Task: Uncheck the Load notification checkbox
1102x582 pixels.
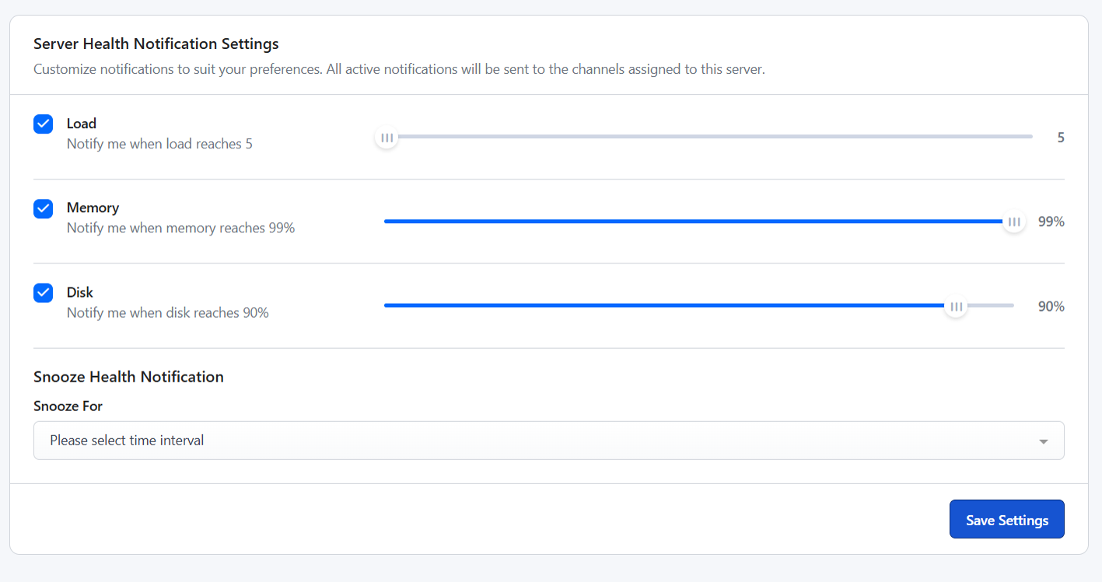Action: coord(44,124)
